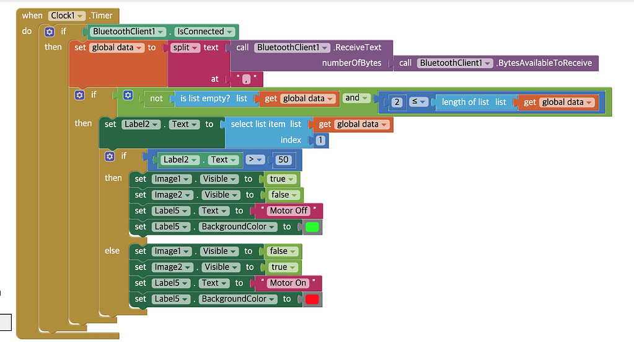
Task: Open the mutator gear on the and block
Action: (x=128, y=96)
